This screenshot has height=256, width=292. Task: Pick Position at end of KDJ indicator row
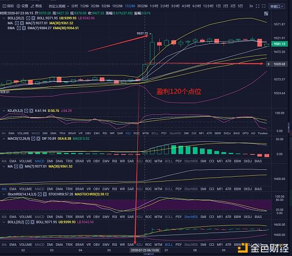(x=263, y=133)
